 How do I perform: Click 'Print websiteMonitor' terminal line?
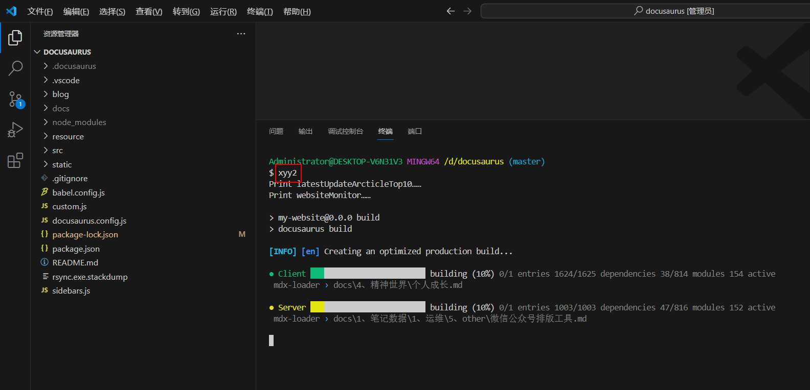pos(320,195)
